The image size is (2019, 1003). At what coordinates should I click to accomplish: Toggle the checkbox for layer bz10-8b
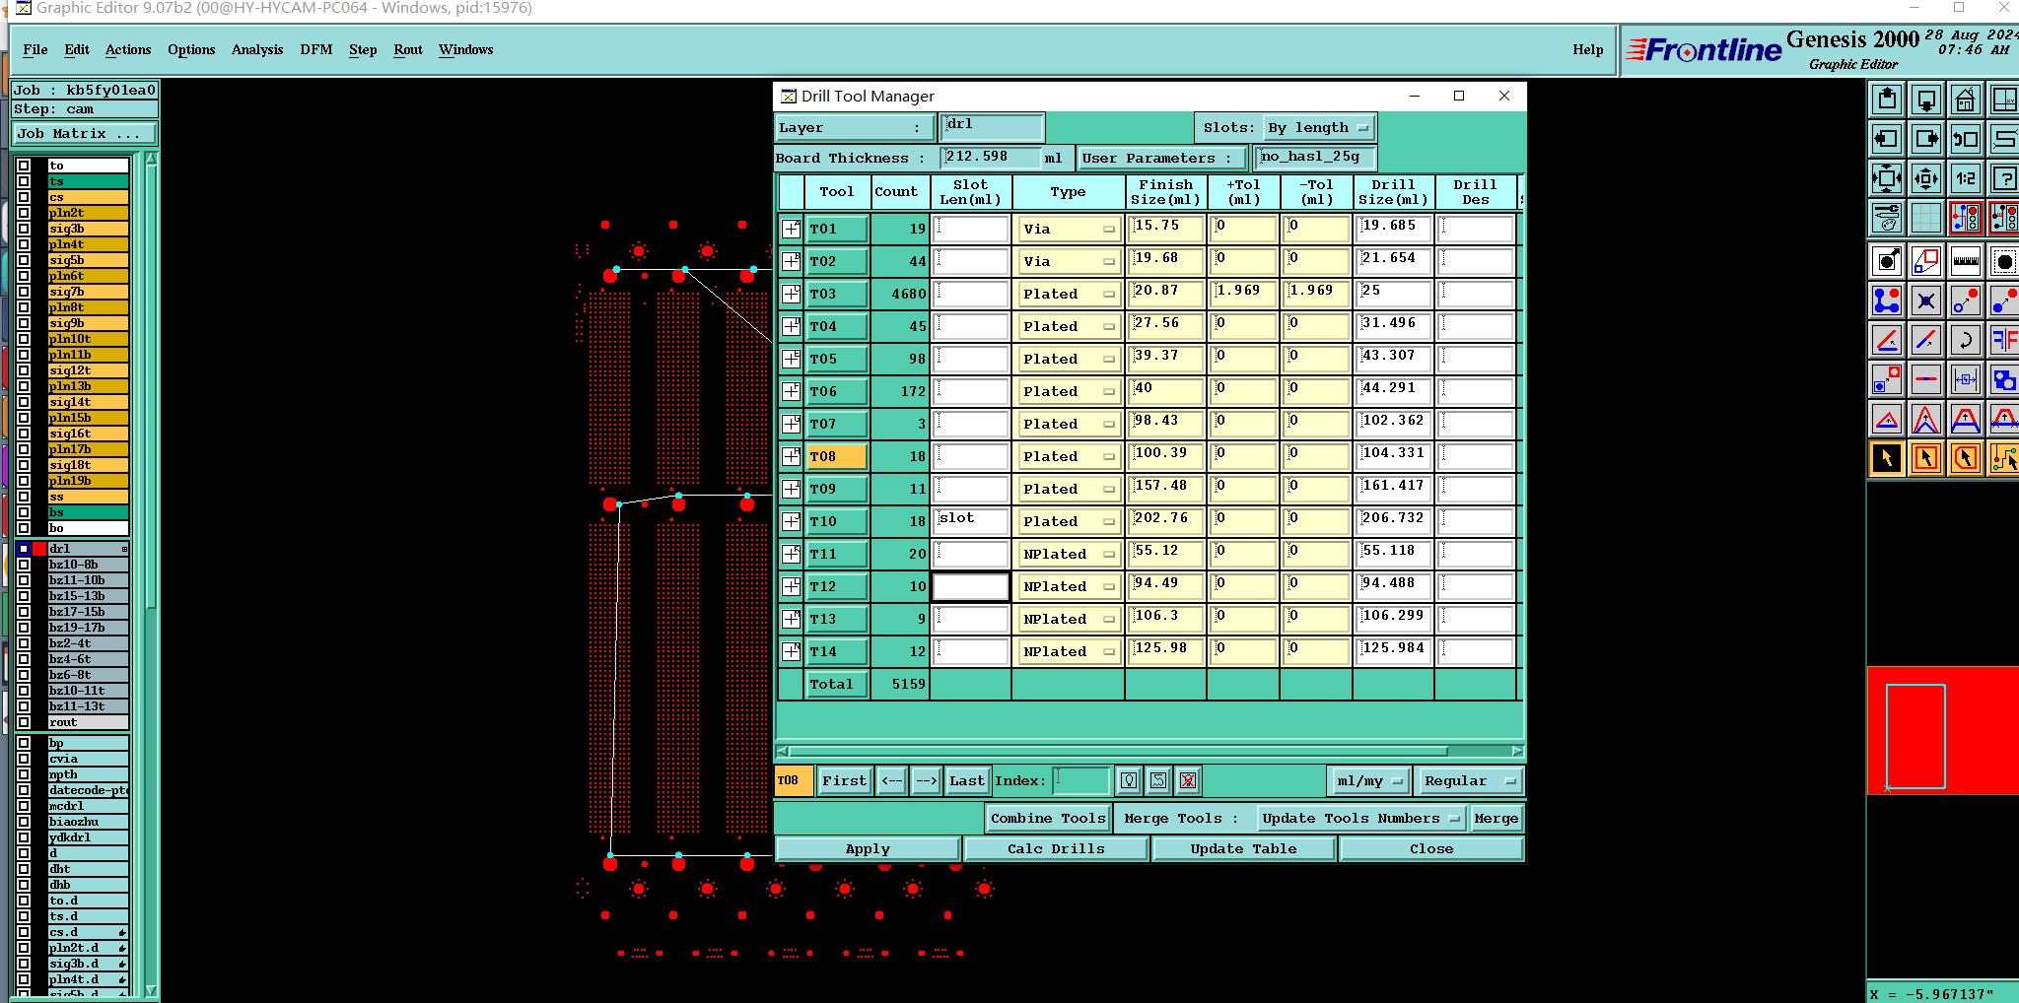24,565
